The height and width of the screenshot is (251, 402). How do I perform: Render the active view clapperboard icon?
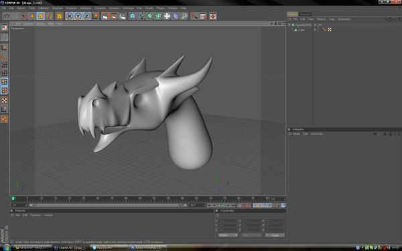(x=105, y=16)
